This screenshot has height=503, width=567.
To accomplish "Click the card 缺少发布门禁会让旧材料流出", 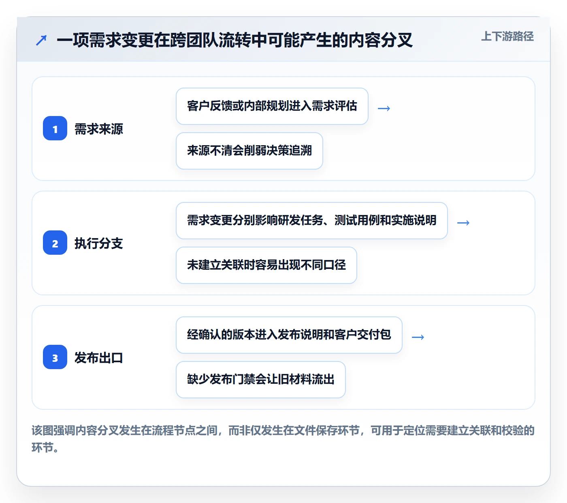I will pos(261,380).
